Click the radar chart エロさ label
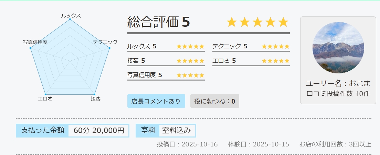 coord(45,99)
